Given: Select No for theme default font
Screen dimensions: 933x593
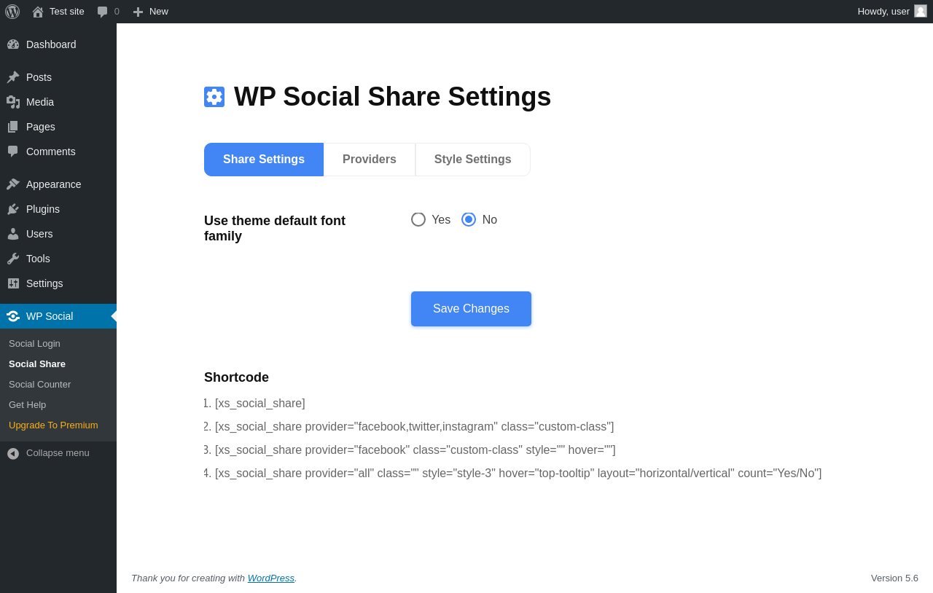Looking at the screenshot, I should pyautogui.click(x=469, y=219).
